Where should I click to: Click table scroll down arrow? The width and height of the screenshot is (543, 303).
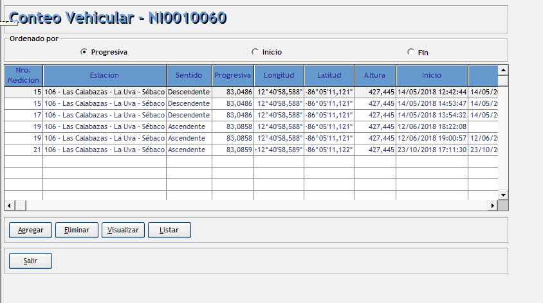[503, 195]
